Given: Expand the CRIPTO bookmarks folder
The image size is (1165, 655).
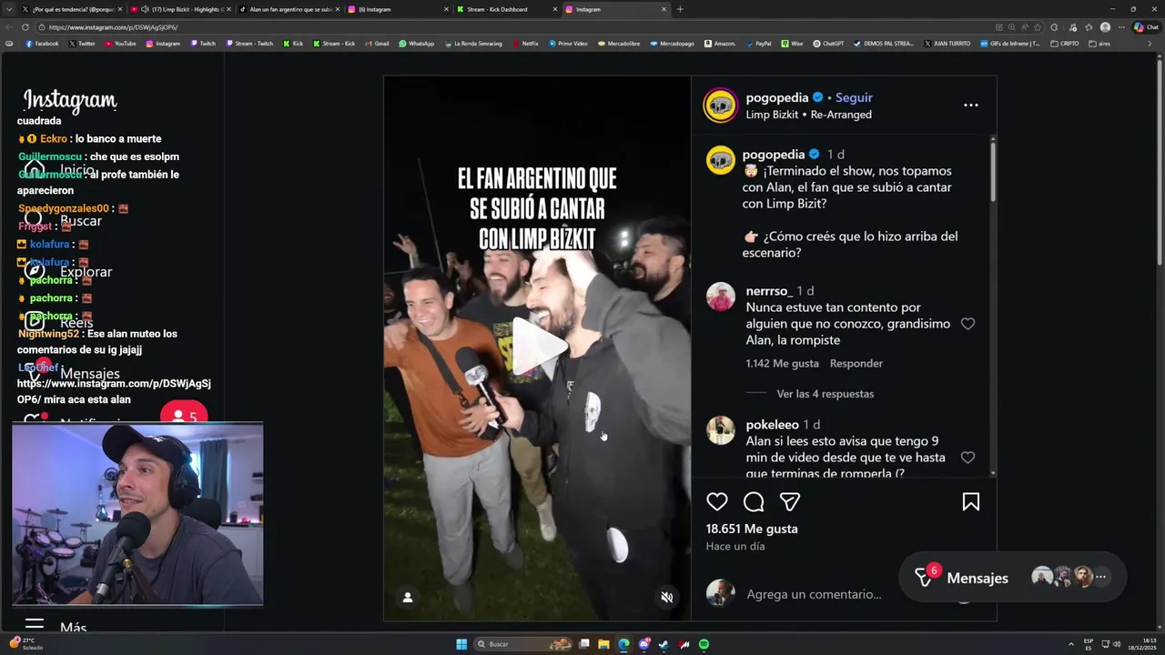Looking at the screenshot, I should pos(1064,44).
